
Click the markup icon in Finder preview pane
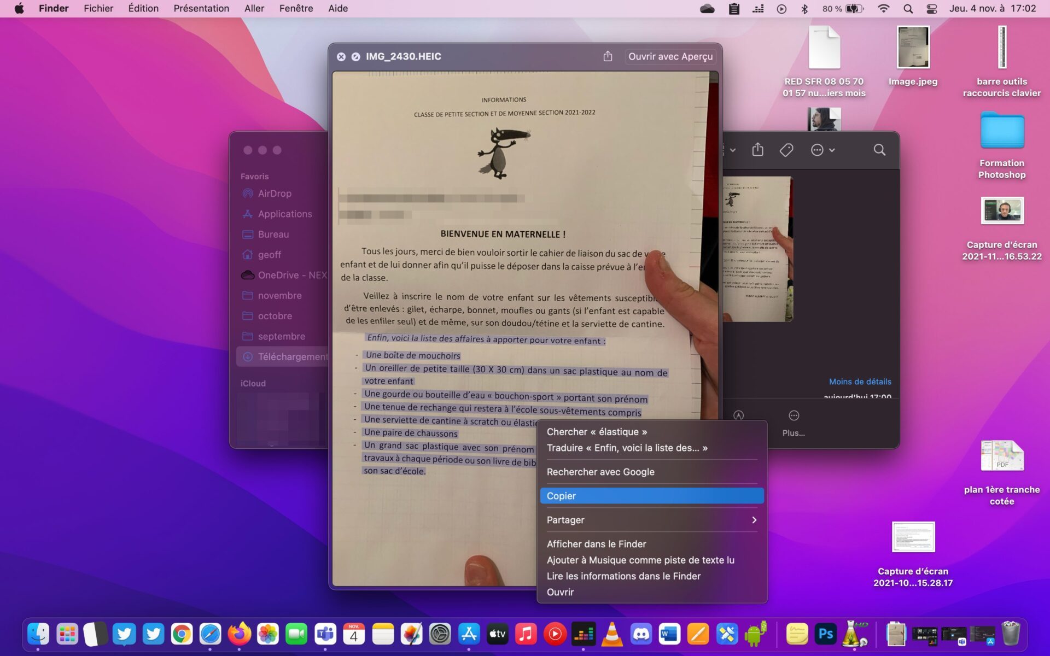click(738, 415)
